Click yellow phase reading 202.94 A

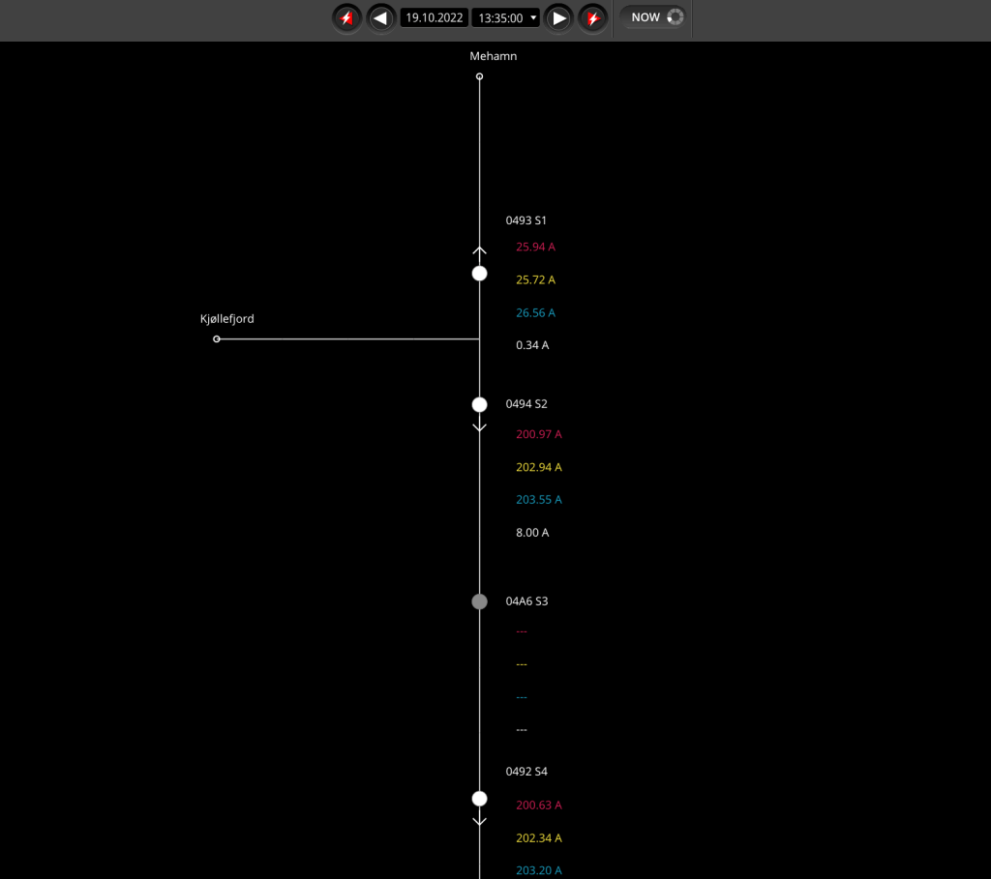pyautogui.click(x=538, y=467)
